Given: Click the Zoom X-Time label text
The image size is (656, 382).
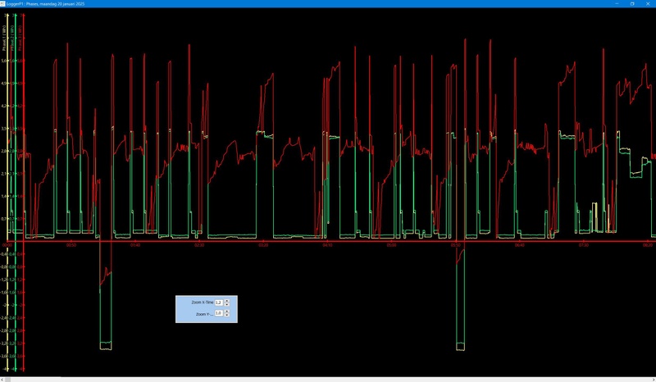Looking at the screenshot, I should [203, 302].
